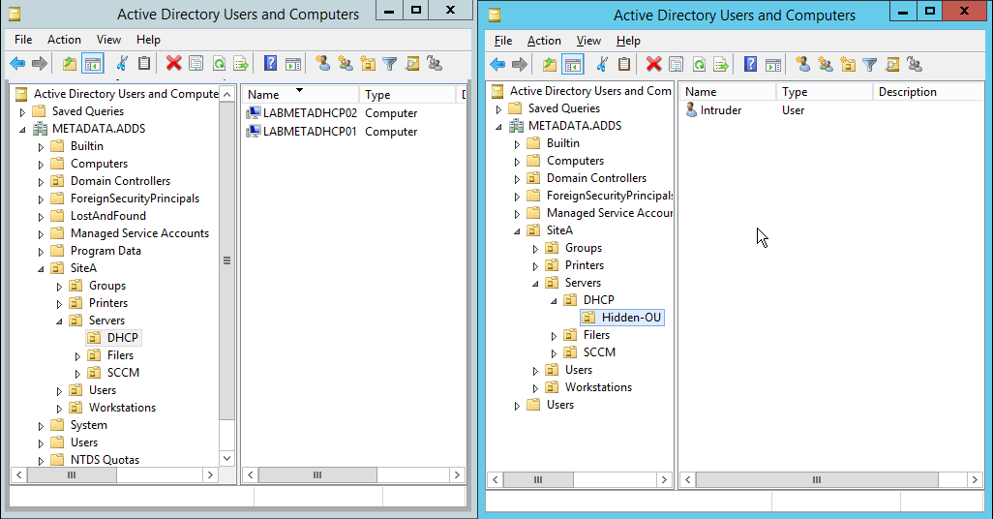Screen dimensions: 993x519
Task: Click right arrow of right window list scrollbar
Action: point(975,479)
